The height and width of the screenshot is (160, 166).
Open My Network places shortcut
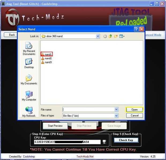(x=29, y=112)
